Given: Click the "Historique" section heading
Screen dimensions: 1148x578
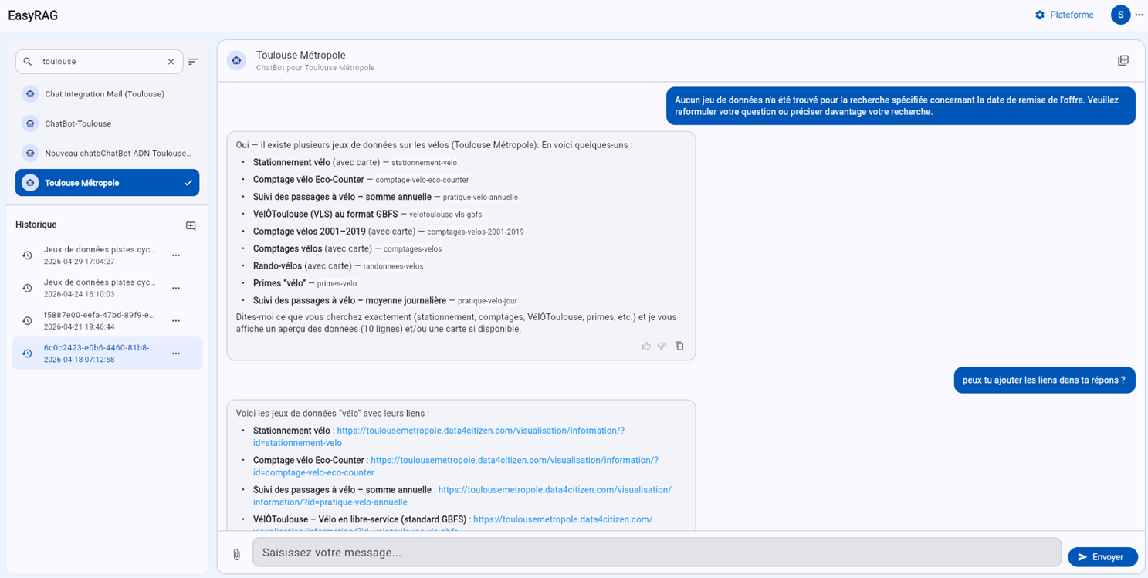Looking at the screenshot, I should [36, 225].
